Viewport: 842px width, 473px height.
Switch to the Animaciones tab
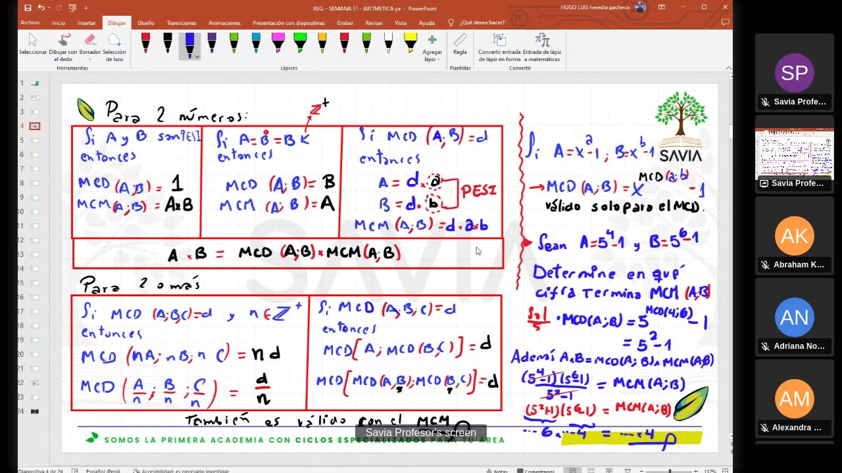coord(224,22)
